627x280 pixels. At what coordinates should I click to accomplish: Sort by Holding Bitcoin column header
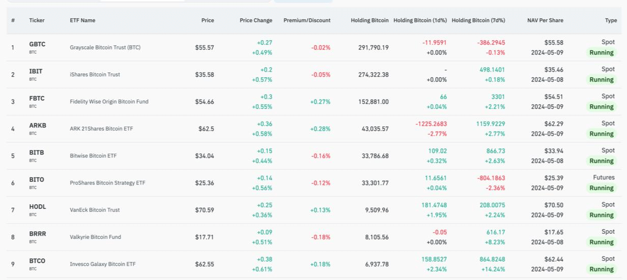tap(369, 20)
